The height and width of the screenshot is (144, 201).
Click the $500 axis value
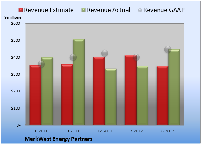point(15,40)
